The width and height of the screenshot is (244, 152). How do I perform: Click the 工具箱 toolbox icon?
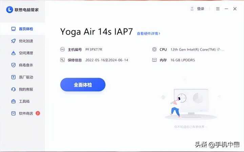click(13, 101)
